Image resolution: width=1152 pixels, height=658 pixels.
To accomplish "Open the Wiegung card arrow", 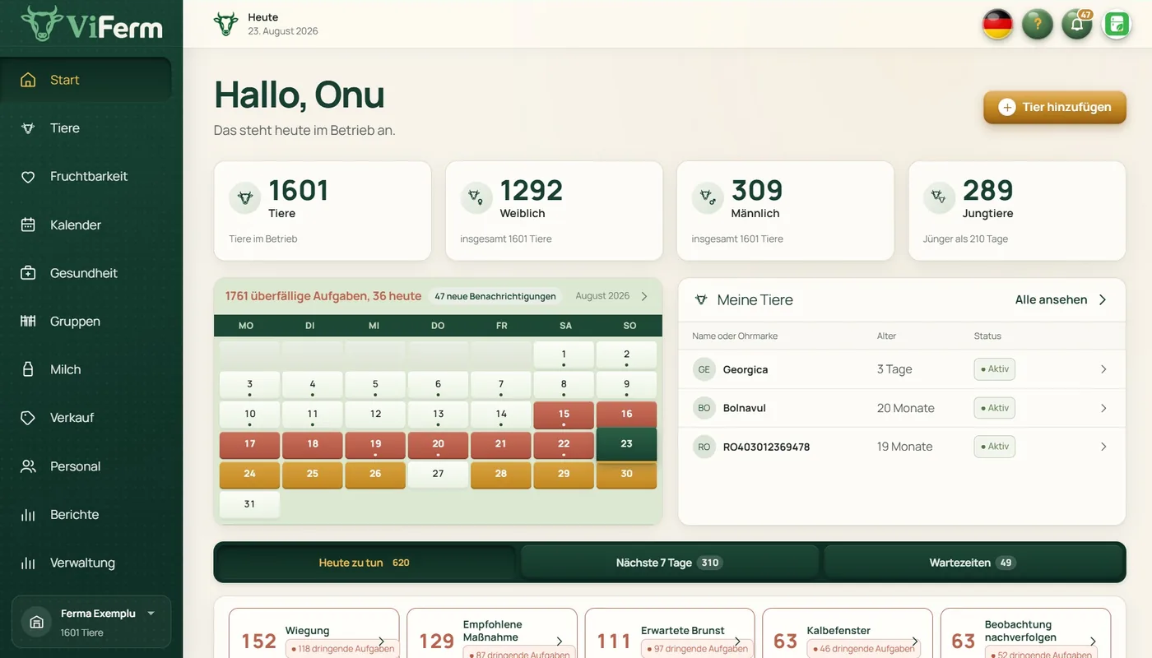I will click(x=381, y=642).
